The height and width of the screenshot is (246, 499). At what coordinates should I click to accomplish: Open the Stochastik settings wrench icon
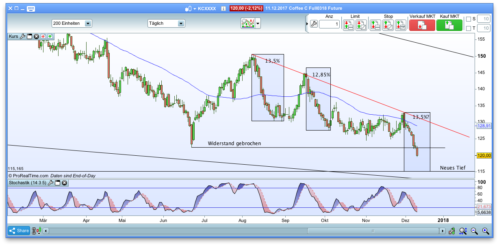pos(50,183)
